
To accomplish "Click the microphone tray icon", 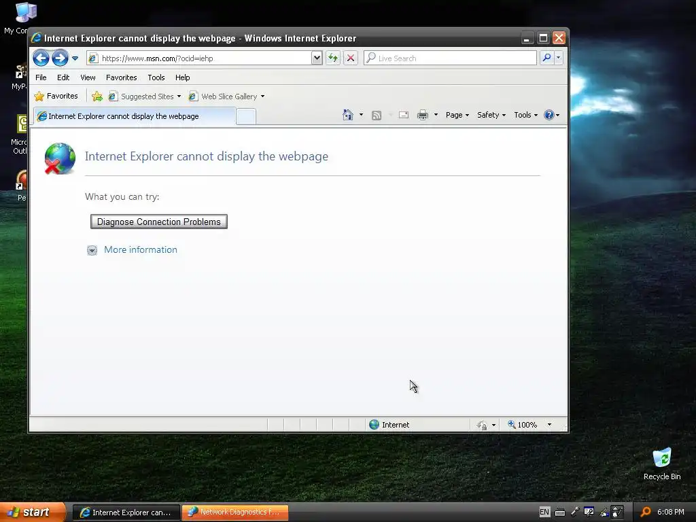I will coord(575,512).
